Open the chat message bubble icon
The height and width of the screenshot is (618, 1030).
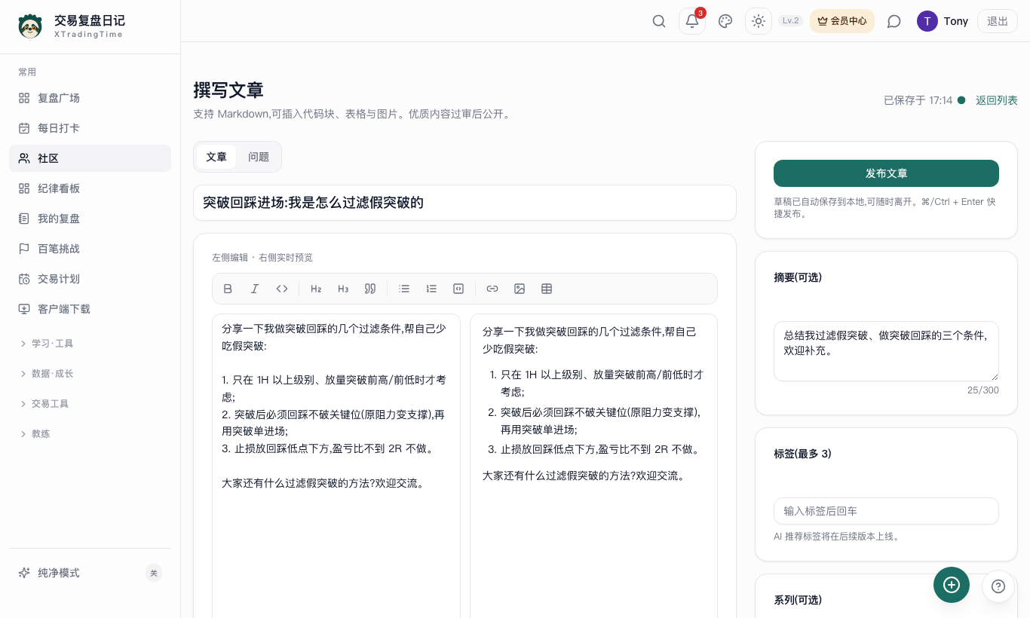click(894, 21)
